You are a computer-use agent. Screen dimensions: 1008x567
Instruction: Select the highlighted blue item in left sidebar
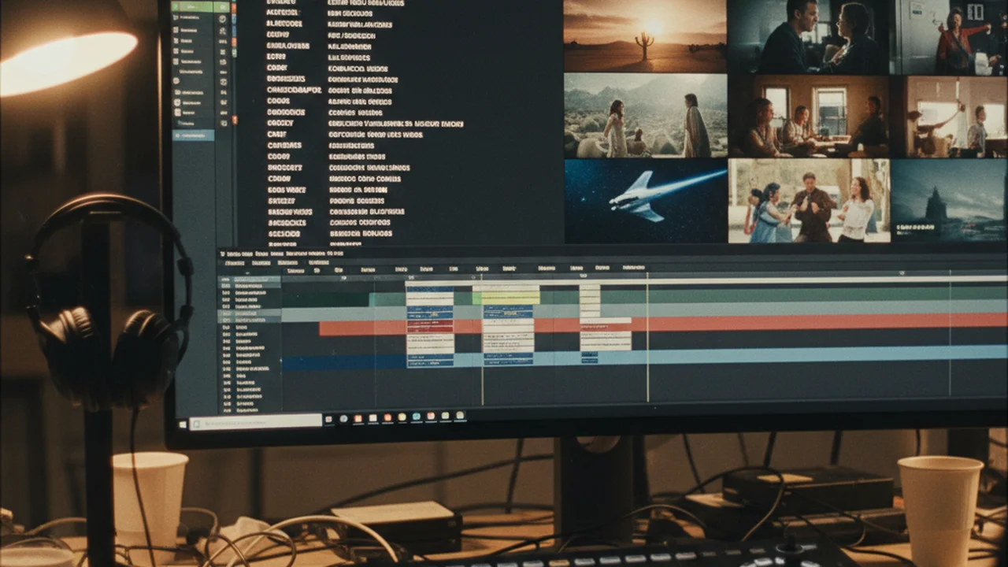point(193,135)
